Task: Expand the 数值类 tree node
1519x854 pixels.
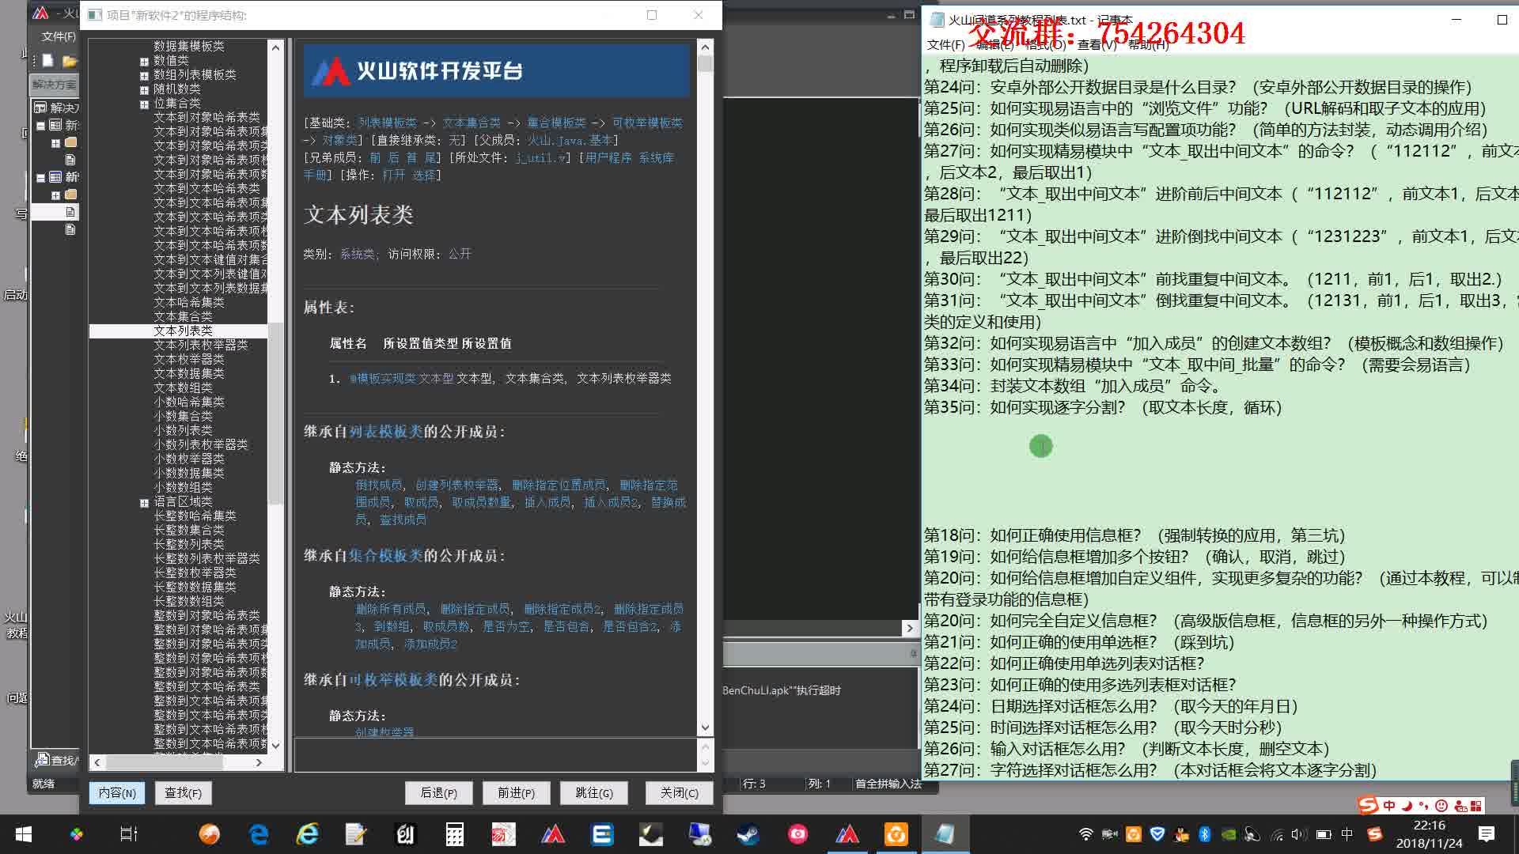Action: (143, 61)
